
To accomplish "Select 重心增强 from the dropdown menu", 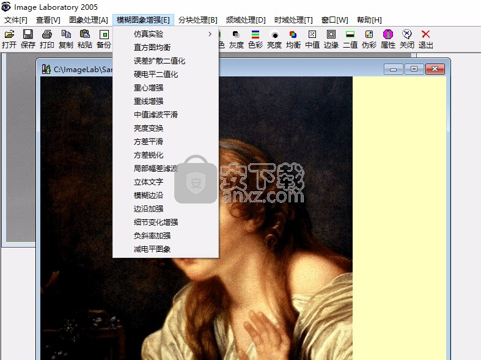I will (166, 88).
